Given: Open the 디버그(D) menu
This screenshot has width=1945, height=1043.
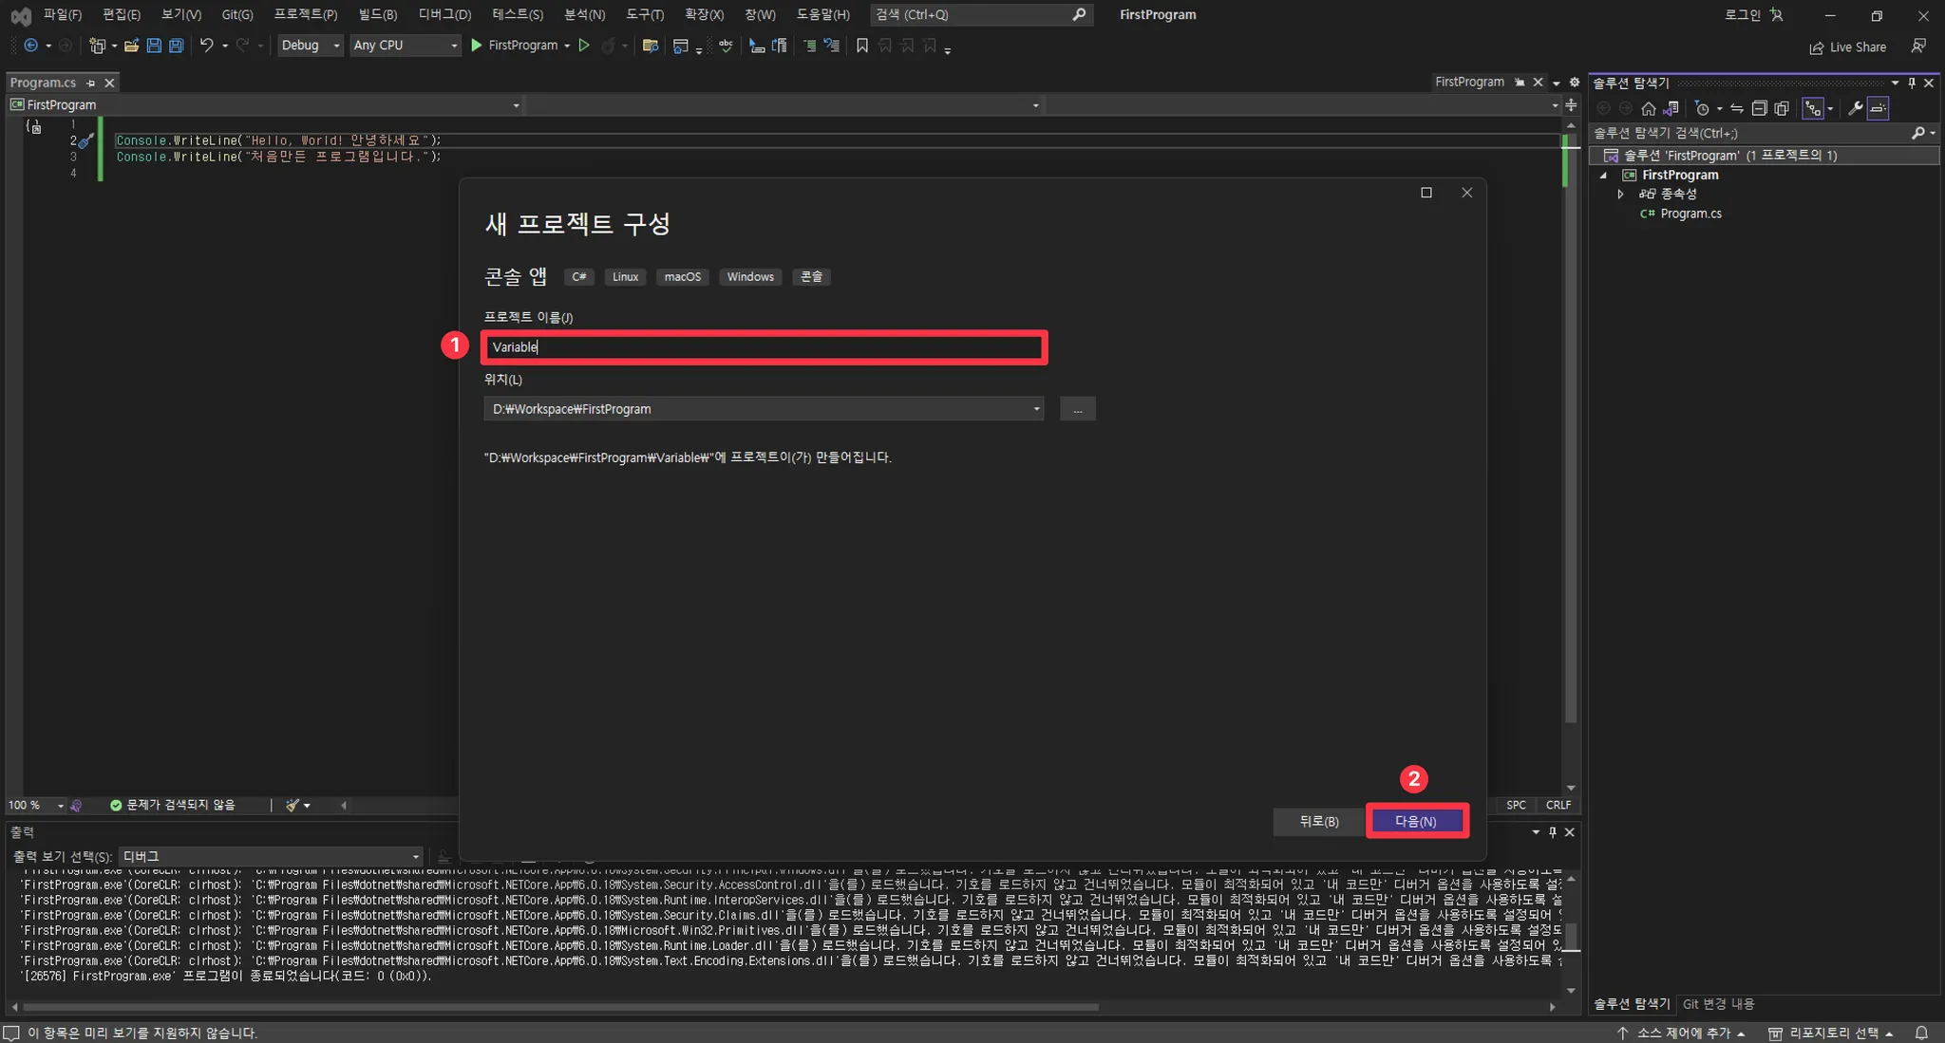Looking at the screenshot, I should [444, 14].
